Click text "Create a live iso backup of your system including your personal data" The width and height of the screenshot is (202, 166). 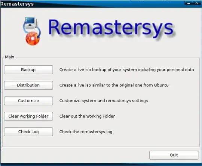tap(126, 70)
